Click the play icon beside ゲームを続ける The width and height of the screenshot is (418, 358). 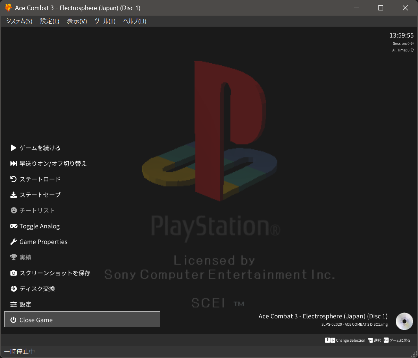coord(14,148)
